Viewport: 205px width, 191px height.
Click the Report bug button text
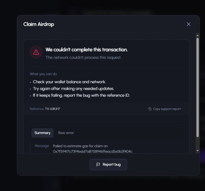[111, 165]
